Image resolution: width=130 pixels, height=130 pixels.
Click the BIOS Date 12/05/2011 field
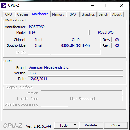[75, 79]
